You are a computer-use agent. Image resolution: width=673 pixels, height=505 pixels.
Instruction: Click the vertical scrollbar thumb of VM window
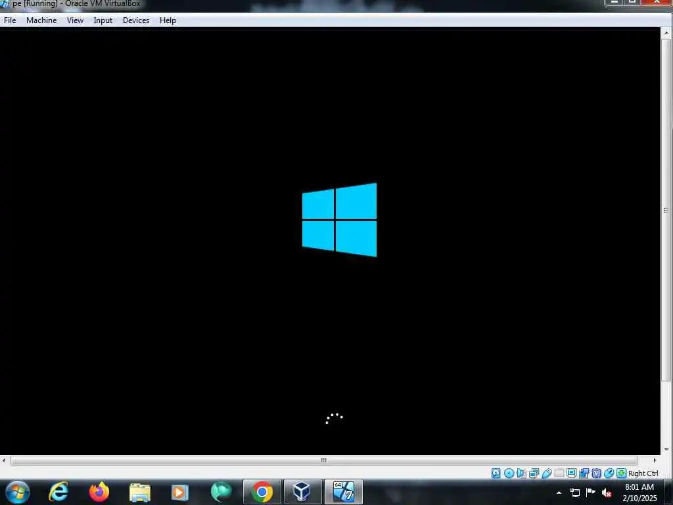pos(666,210)
